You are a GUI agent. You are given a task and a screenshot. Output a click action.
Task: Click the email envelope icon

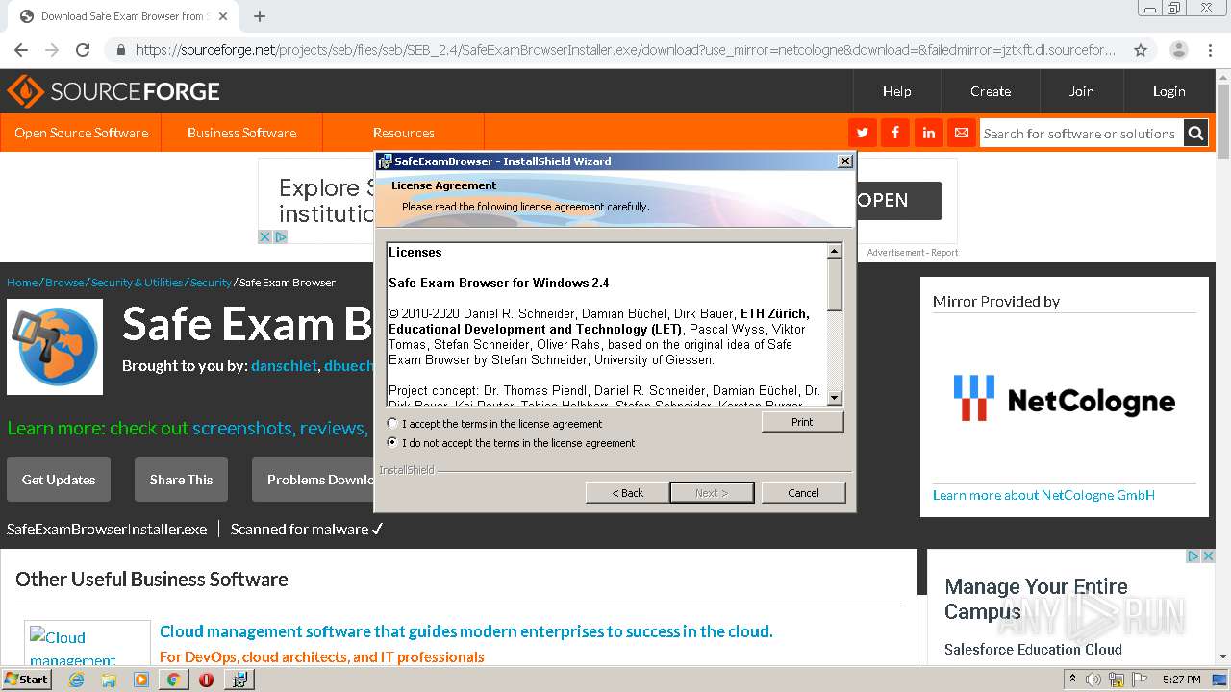click(961, 133)
